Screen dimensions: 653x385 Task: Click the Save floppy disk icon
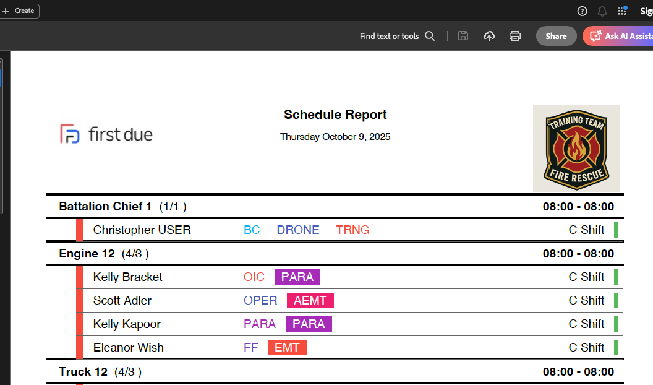463,36
